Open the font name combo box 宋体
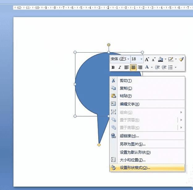The height and width of the screenshot is (190, 193). [120, 59]
